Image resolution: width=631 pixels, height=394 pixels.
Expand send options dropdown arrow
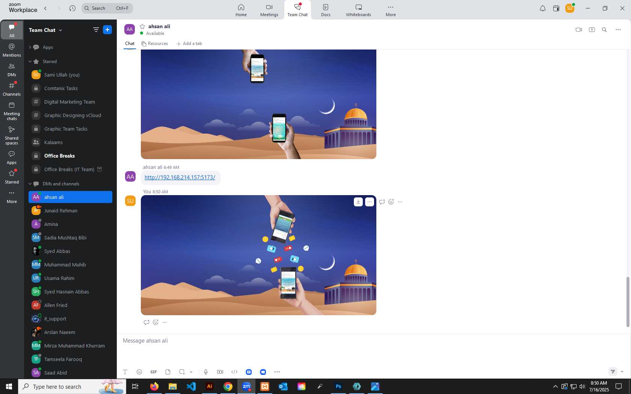[622, 371]
